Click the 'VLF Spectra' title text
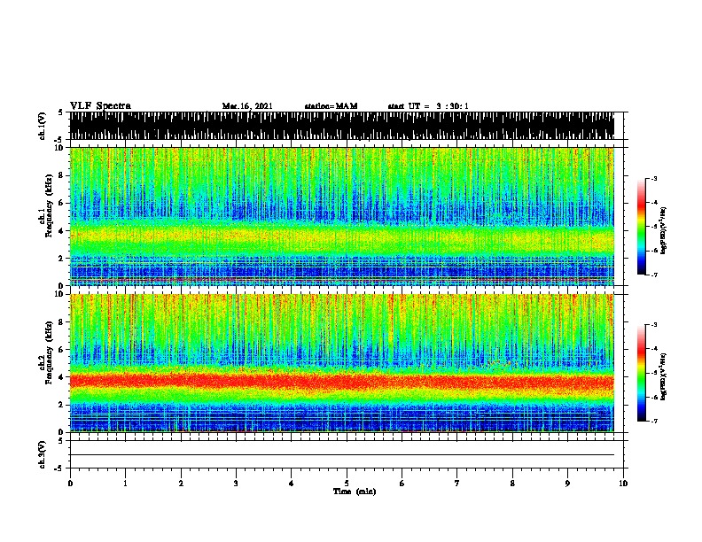 tap(100, 106)
